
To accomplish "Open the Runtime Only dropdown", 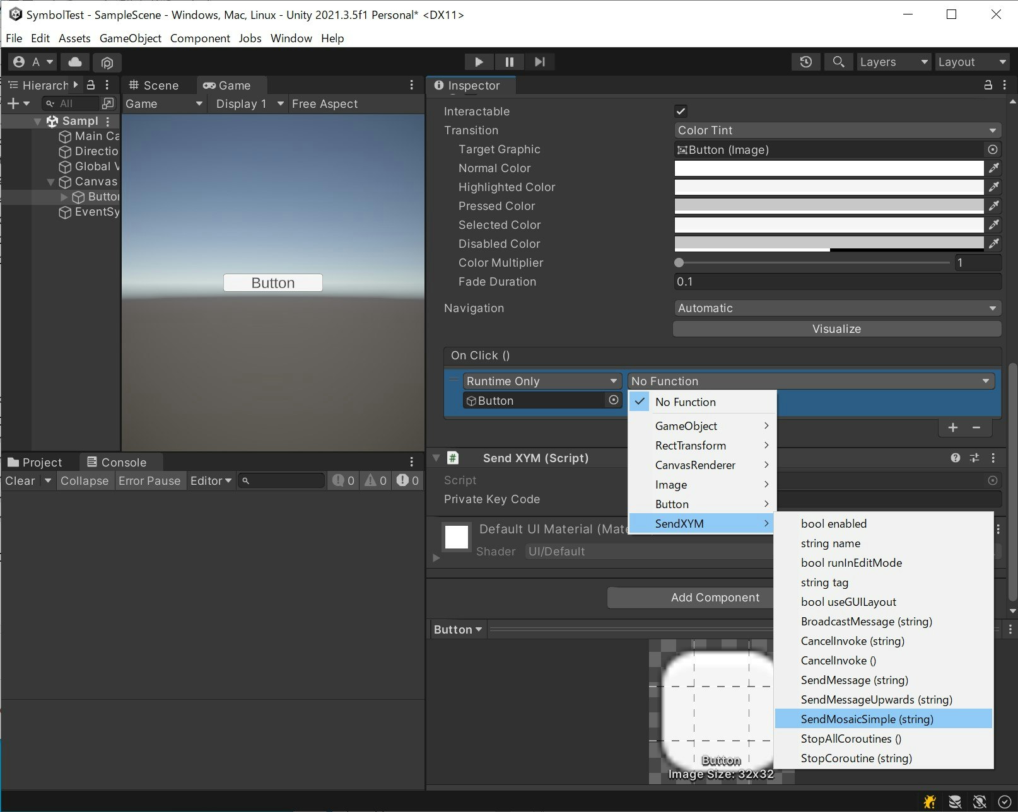I will pyautogui.click(x=541, y=381).
